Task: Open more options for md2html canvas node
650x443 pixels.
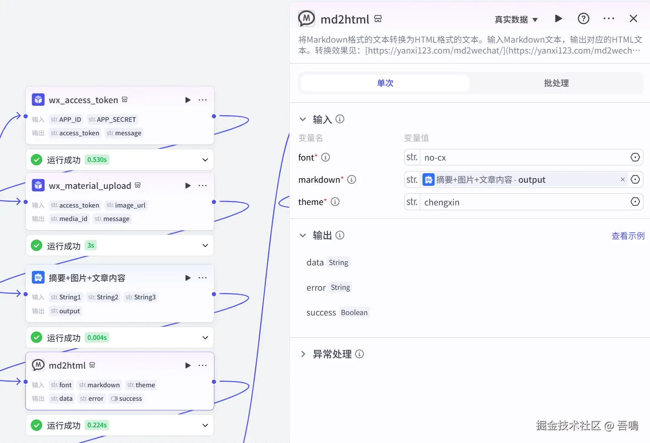Action: (203, 366)
